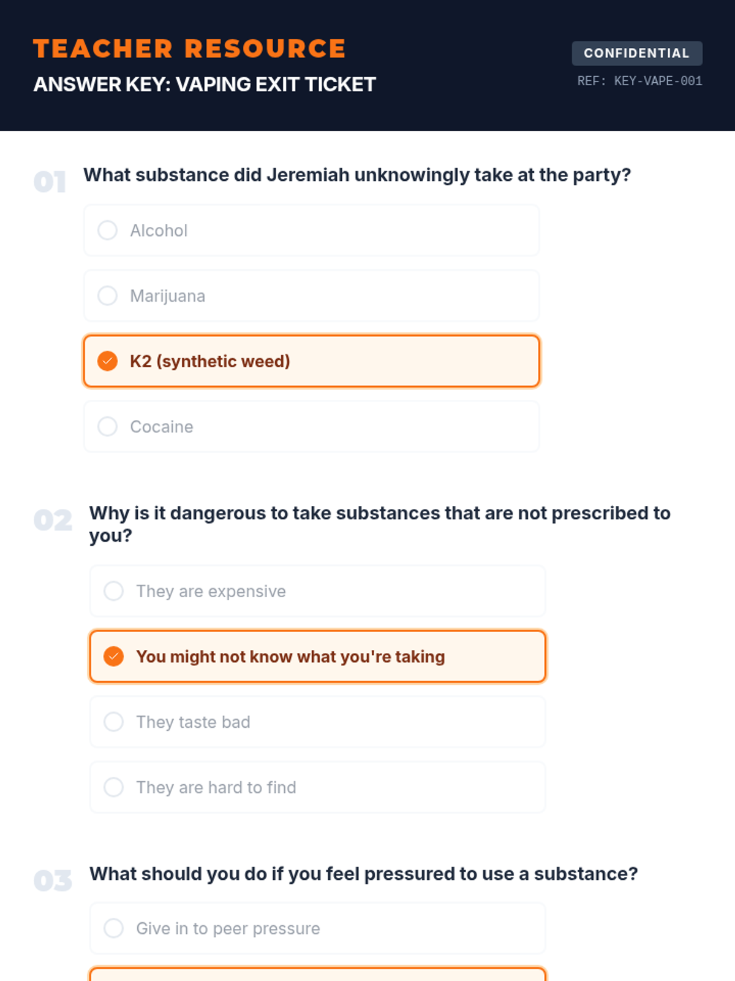Viewport: 735px width, 981px height.
Task: Choose 'They are hard to find' option
Action: tap(114, 787)
